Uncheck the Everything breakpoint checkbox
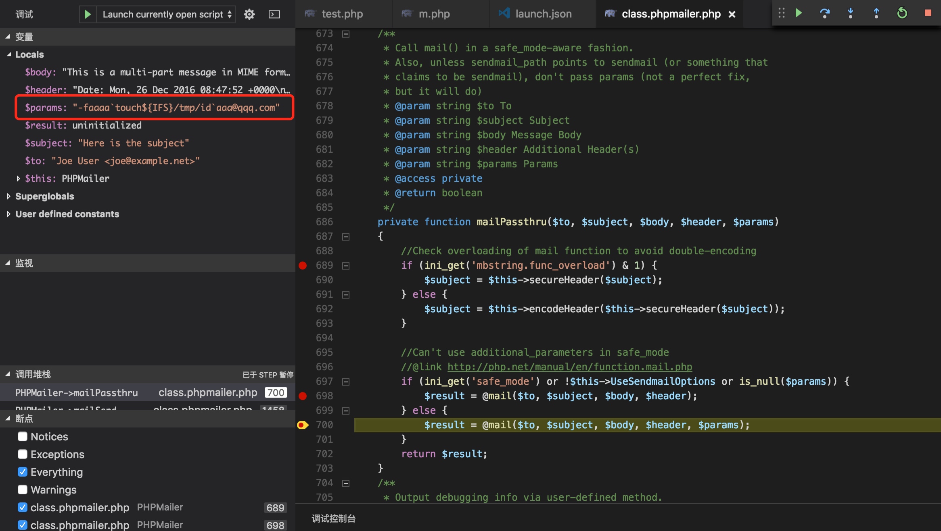The width and height of the screenshot is (941, 531). (x=23, y=472)
